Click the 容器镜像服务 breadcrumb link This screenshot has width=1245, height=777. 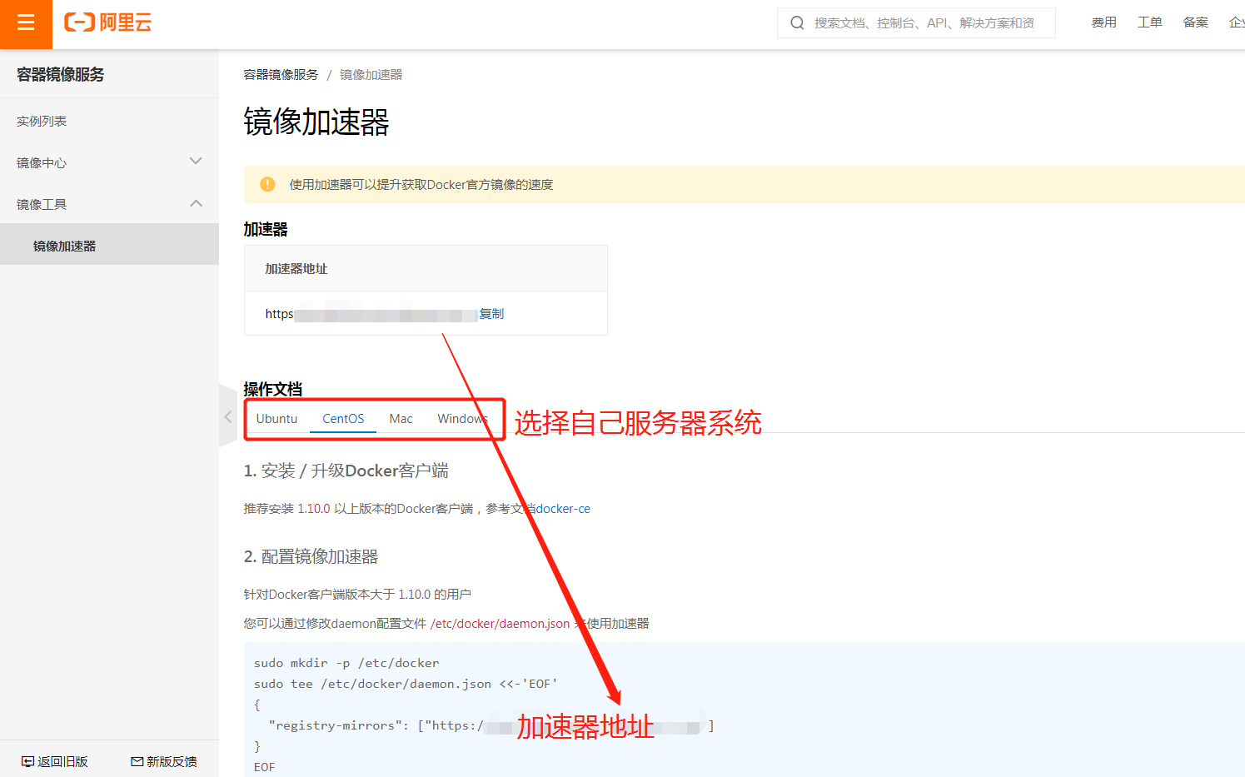tap(281, 75)
